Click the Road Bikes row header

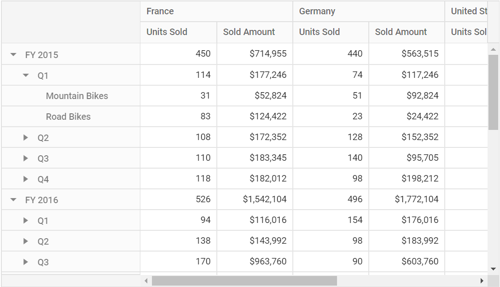71,117
